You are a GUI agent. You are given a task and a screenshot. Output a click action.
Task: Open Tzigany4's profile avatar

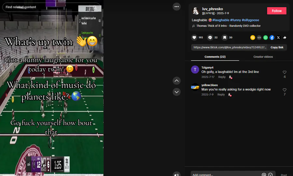(x=195, y=69)
